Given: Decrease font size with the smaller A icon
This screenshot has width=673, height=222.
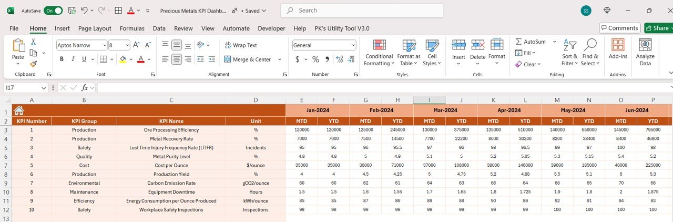Looking at the screenshot, I should click(148, 45).
